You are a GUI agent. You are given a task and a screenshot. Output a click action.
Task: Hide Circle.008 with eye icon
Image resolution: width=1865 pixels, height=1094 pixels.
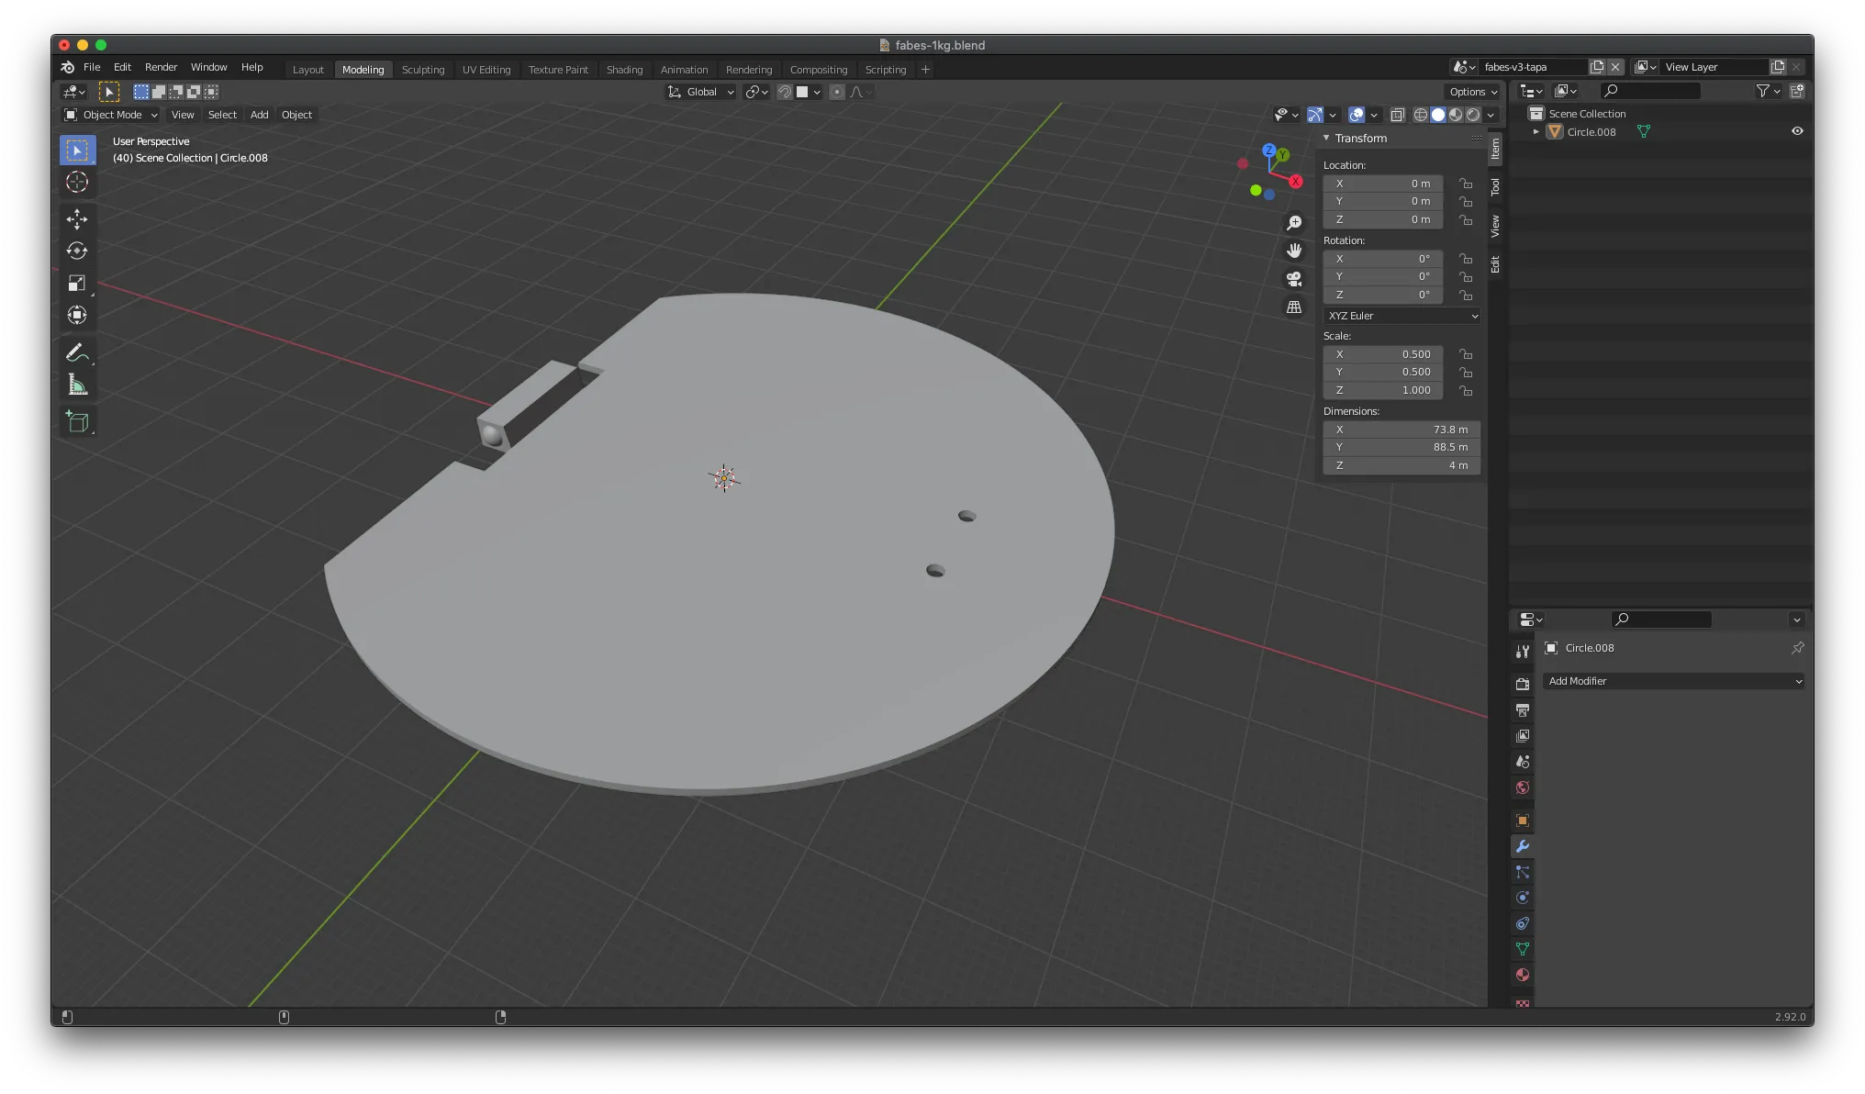pyautogui.click(x=1797, y=131)
